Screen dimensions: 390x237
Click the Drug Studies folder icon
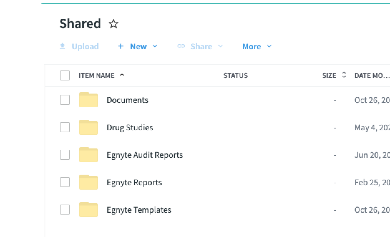[88, 128]
